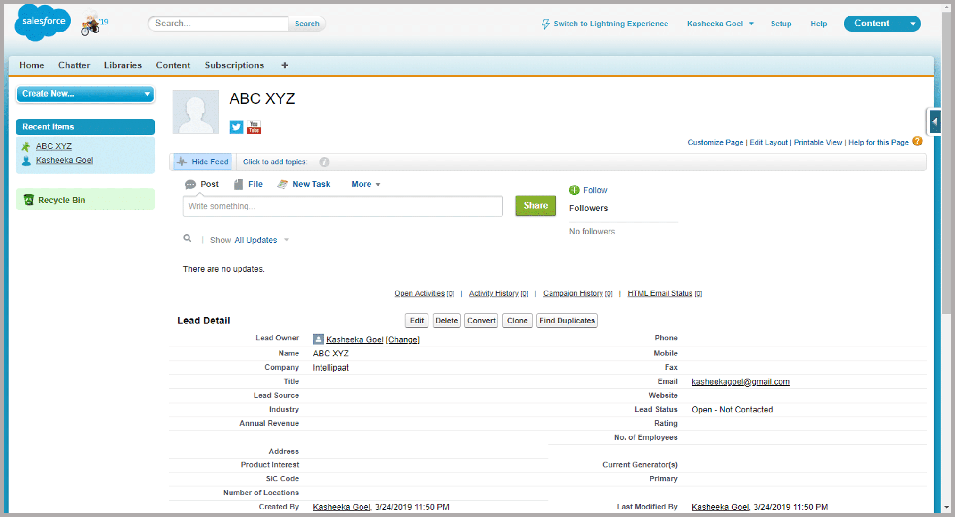Click the Salesforce cloud logo

pos(43,23)
